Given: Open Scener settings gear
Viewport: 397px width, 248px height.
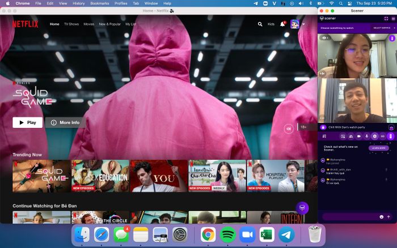Looking at the screenshot, I should click(x=375, y=136).
